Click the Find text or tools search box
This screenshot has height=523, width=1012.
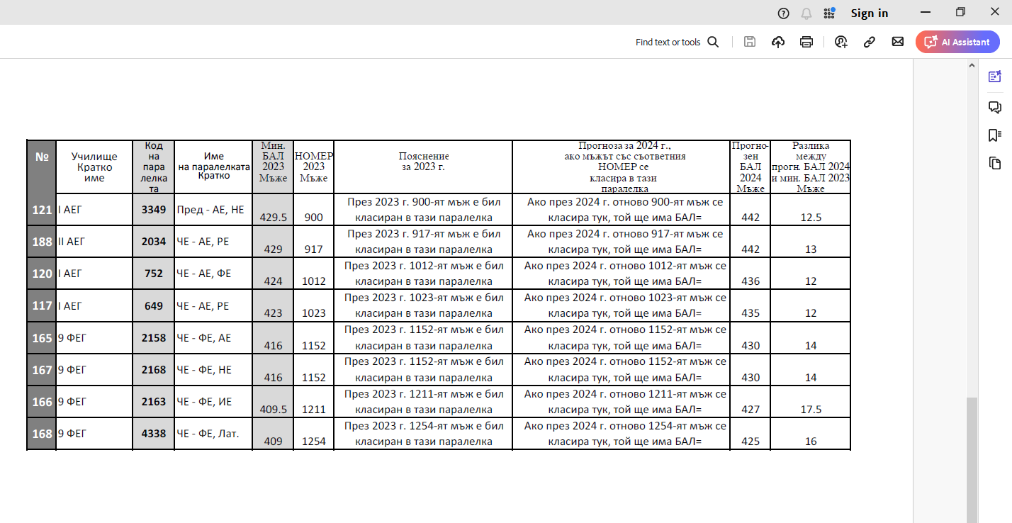pos(677,42)
